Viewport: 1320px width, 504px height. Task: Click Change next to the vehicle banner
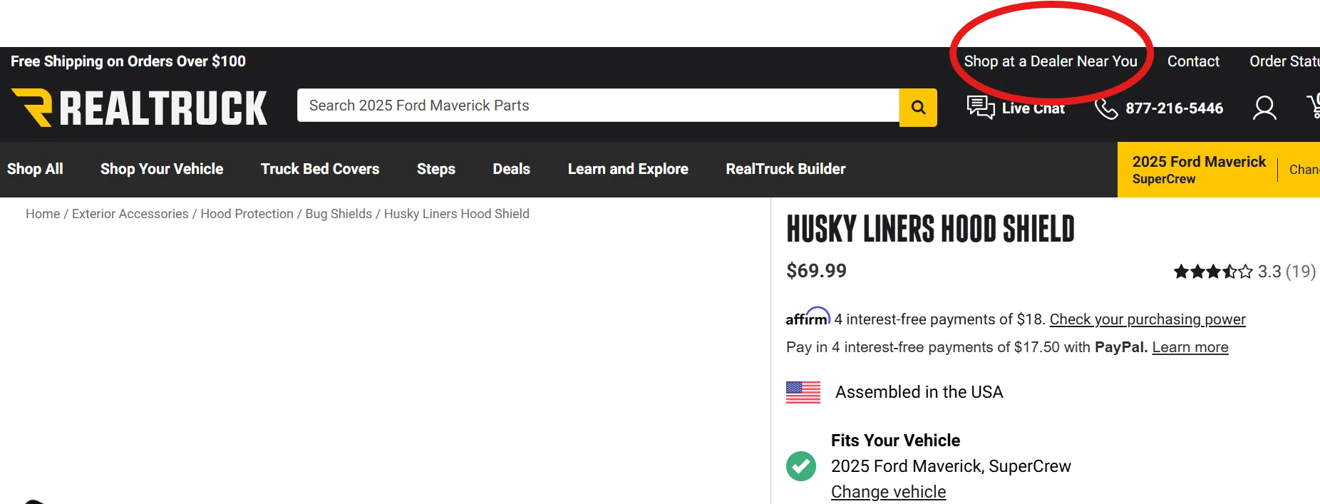1304,170
